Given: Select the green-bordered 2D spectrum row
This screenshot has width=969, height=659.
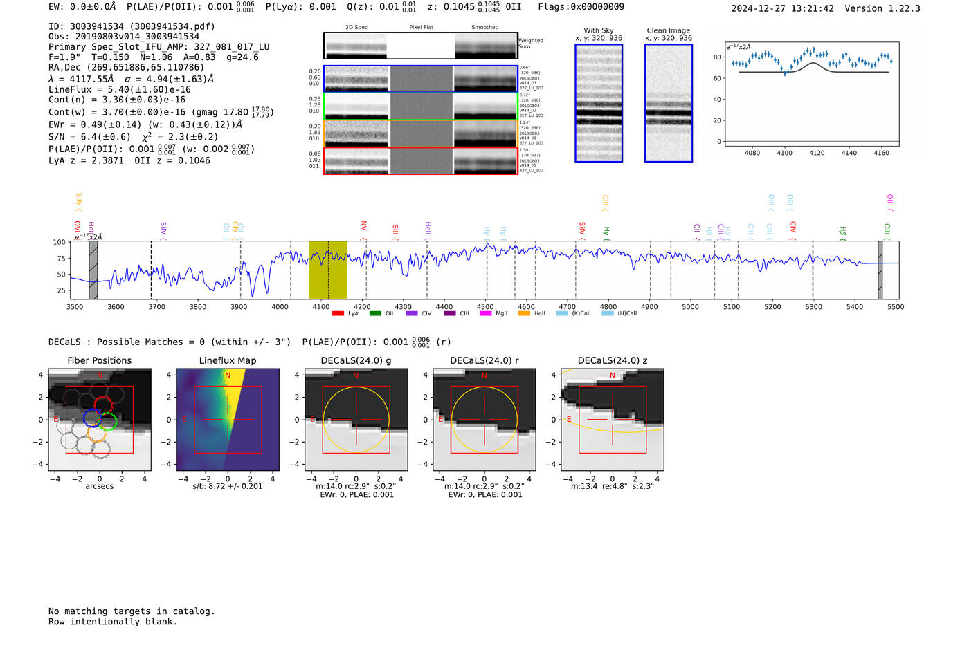Looking at the screenshot, I should [421, 106].
